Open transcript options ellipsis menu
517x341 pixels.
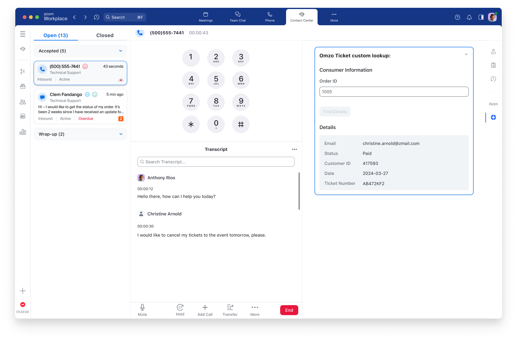pos(294,149)
